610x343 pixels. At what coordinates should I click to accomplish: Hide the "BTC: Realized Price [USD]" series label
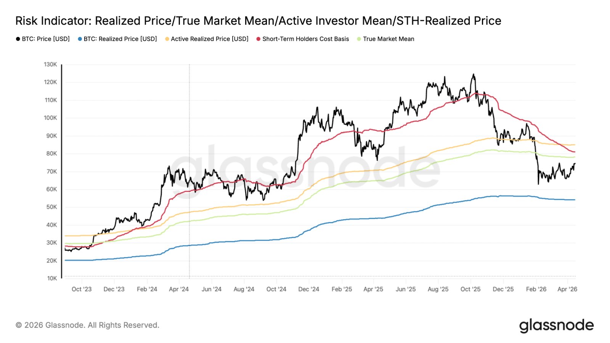click(x=120, y=39)
